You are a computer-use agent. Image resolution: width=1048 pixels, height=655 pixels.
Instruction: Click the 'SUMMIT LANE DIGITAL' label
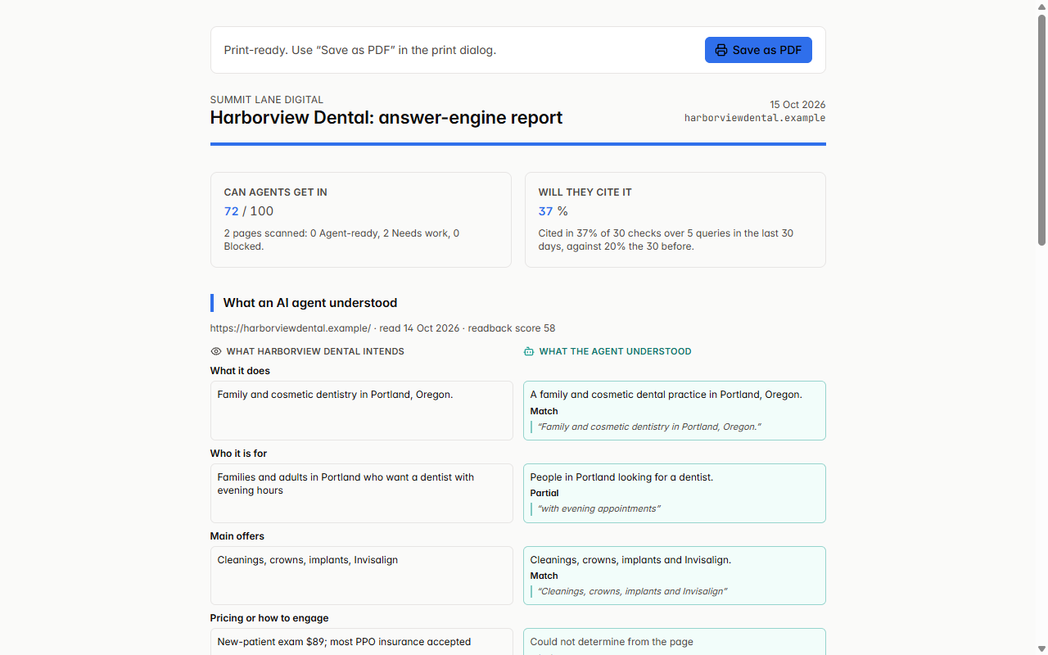pyautogui.click(x=267, y=100)
